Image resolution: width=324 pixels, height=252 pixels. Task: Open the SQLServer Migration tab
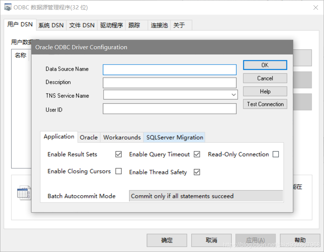[175, 137]
